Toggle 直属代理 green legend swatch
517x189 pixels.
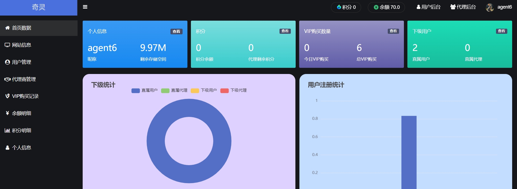165,91
